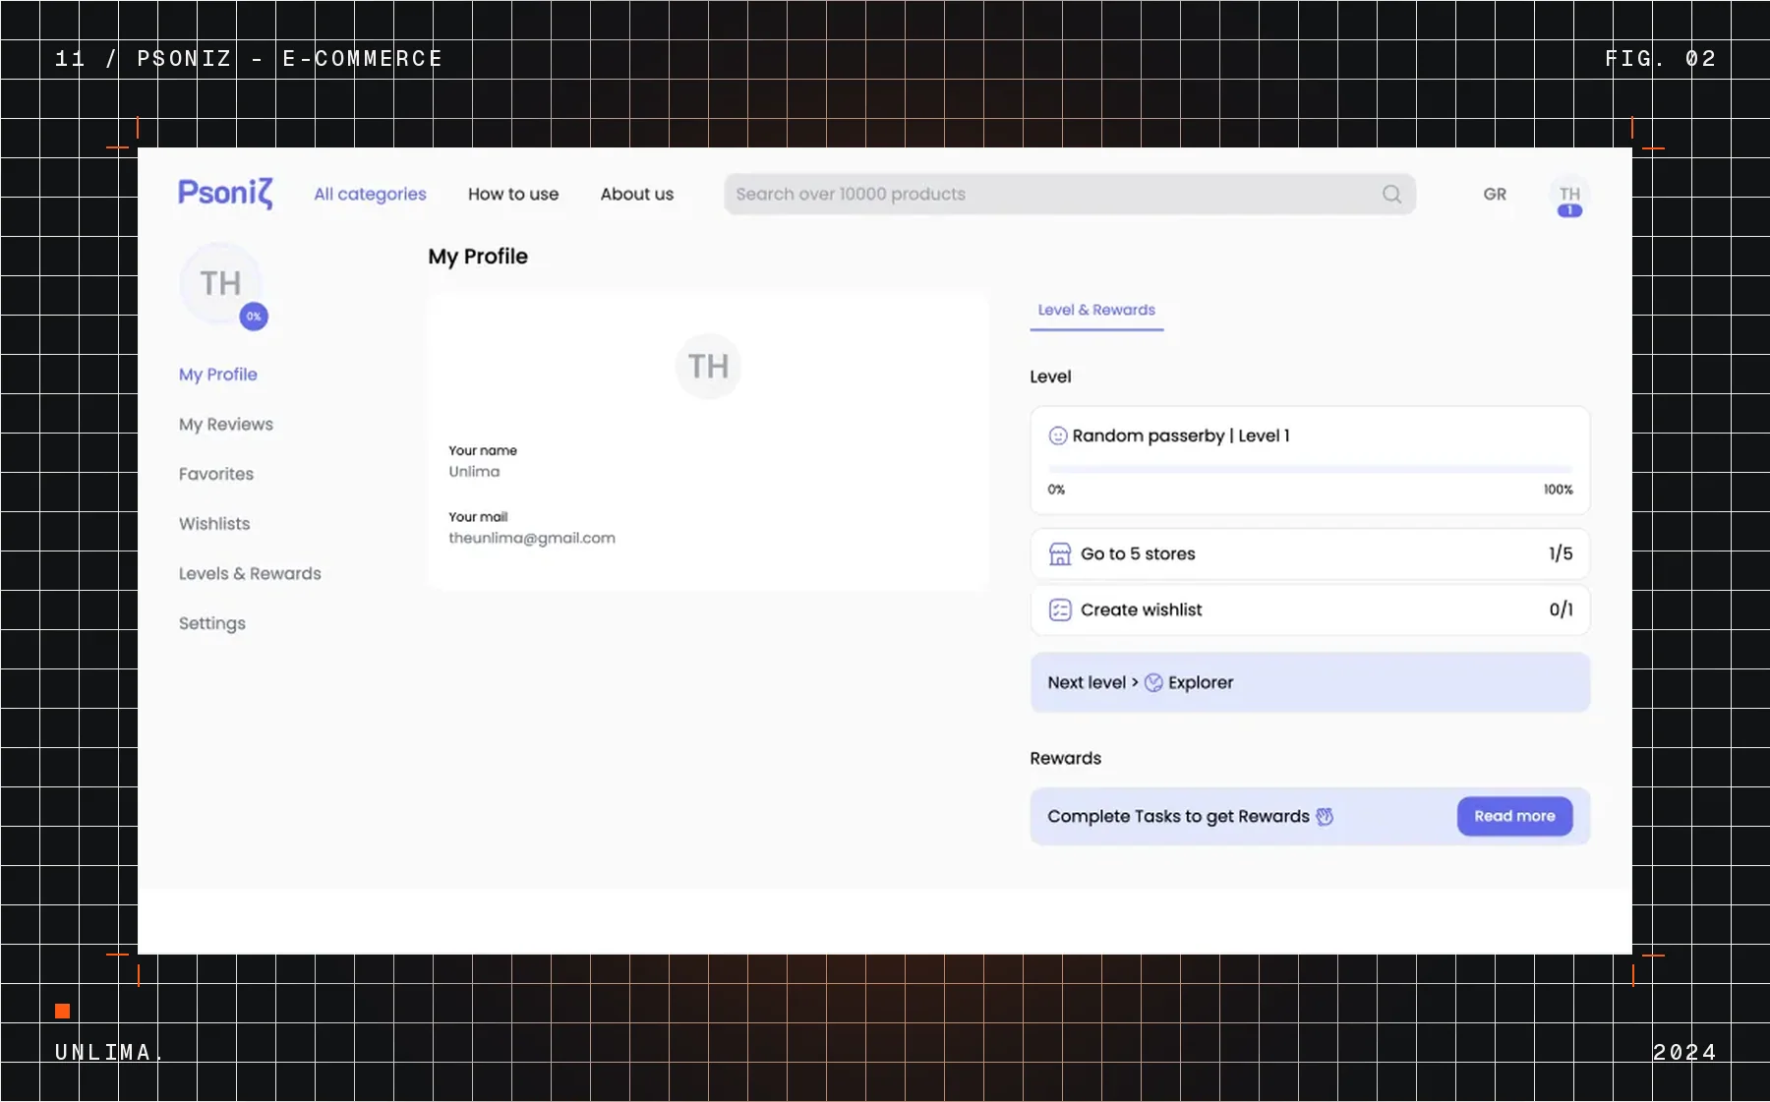The width and height of the screenshot is (1770, 1102).
Task: Expand Next level Explorer banner
Action: pyautogui.click(x=1310, y=683)
